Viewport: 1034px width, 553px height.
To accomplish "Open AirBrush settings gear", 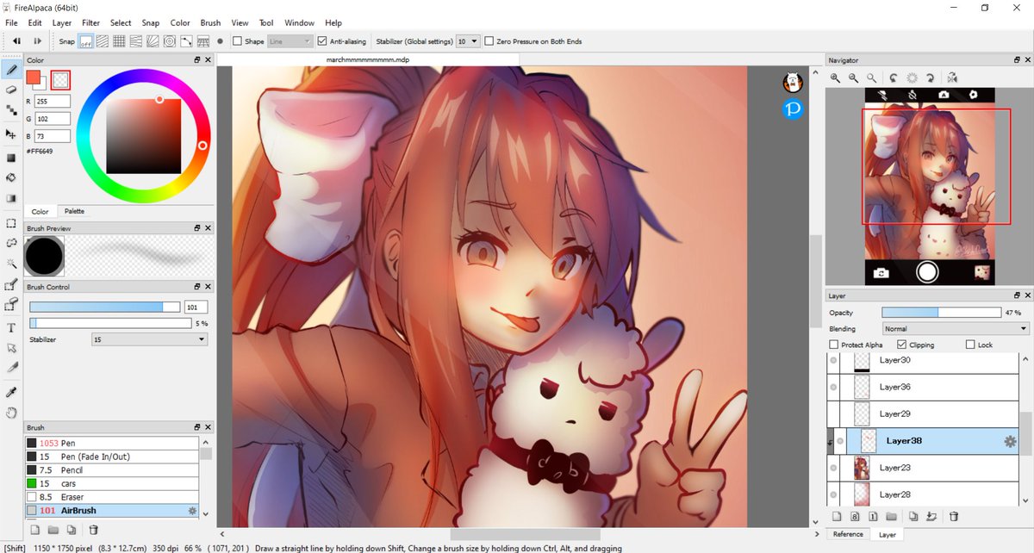I will pos(192,511).
